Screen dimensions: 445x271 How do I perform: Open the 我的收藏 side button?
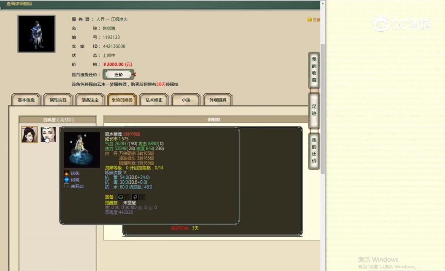314,70
